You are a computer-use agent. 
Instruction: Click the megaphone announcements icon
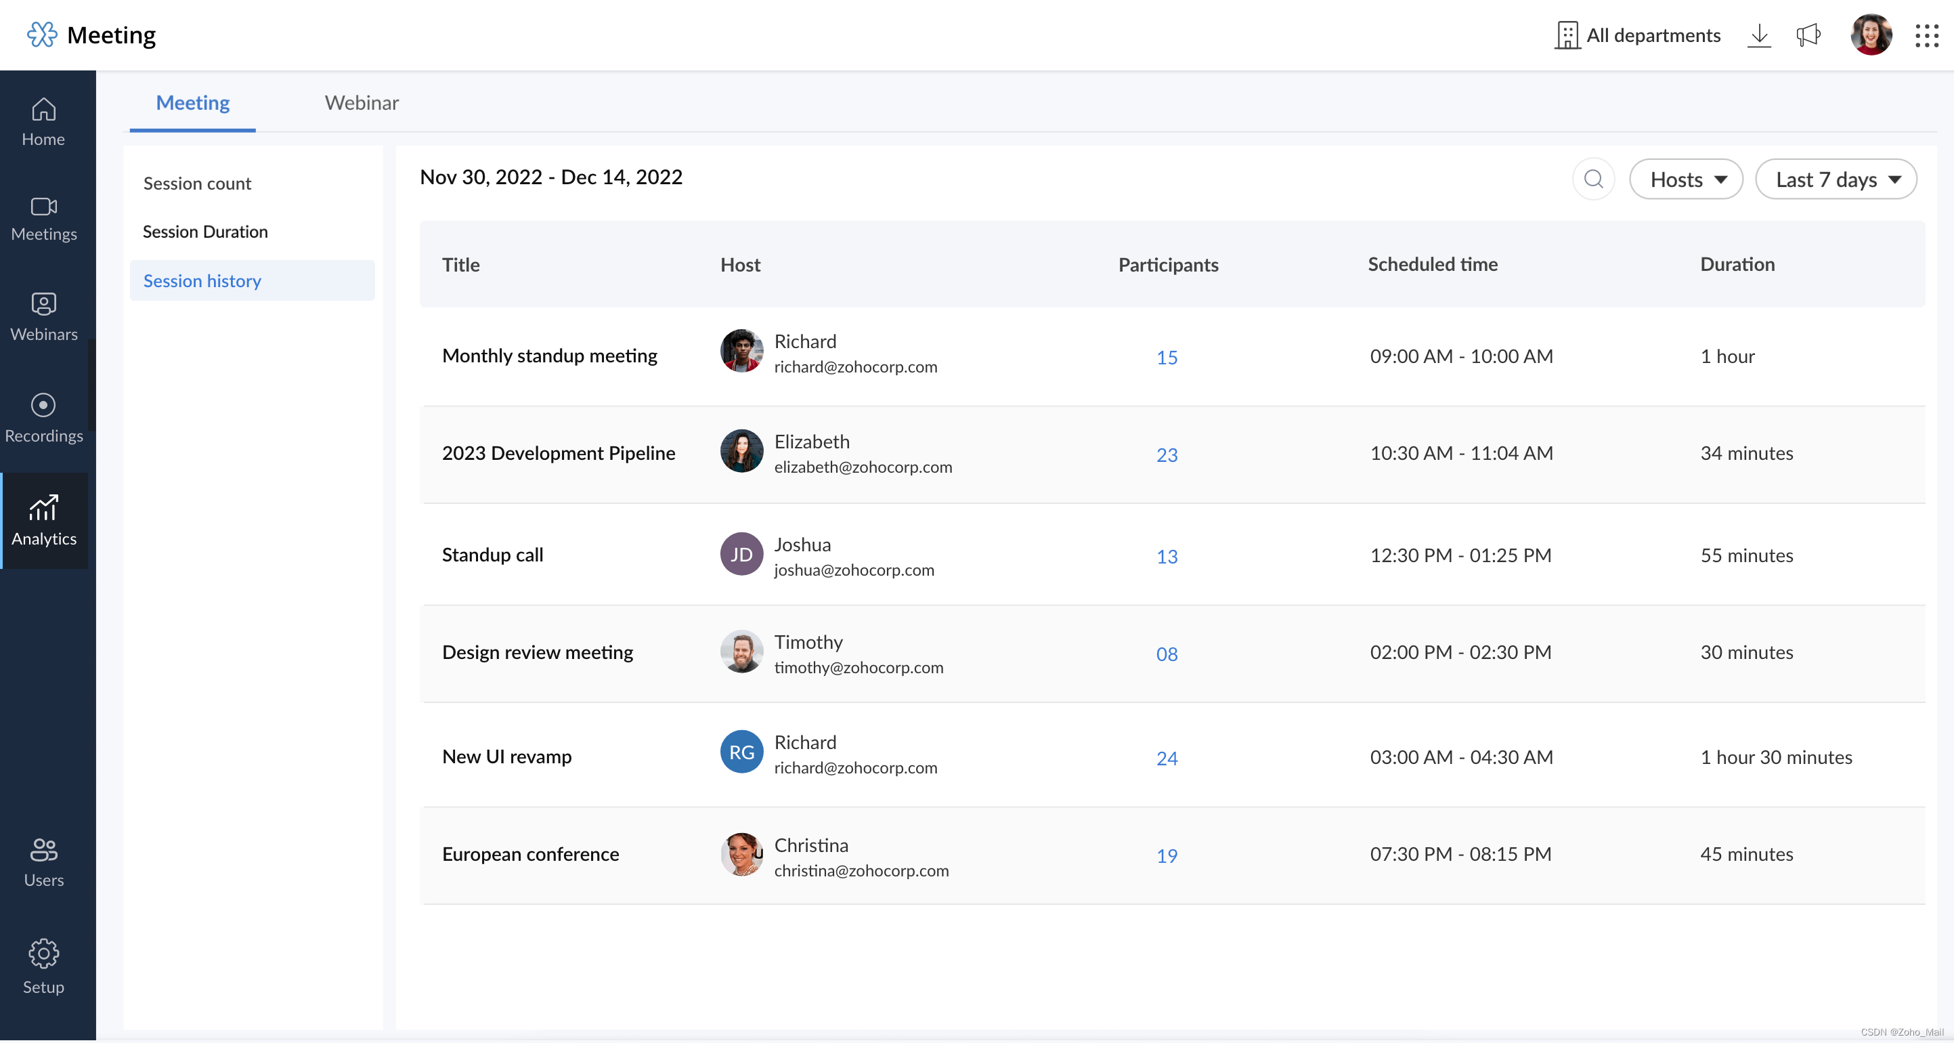pyautogui.click(x=1808, y=35)
